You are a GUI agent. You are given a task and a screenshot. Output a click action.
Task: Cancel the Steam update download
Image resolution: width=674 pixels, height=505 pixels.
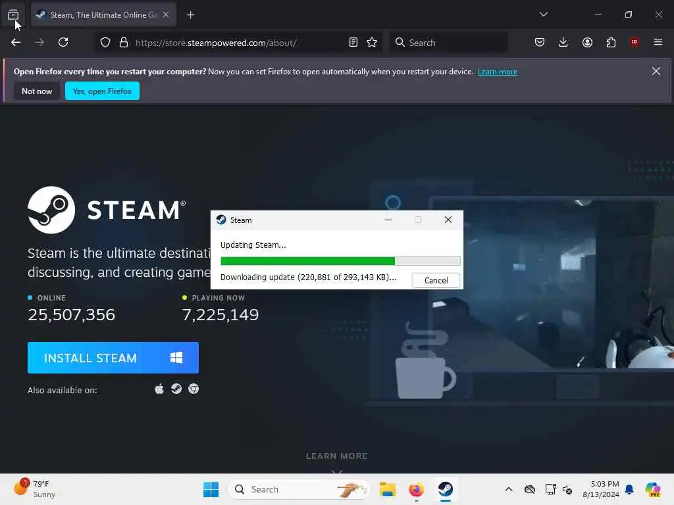click(436, 280)
